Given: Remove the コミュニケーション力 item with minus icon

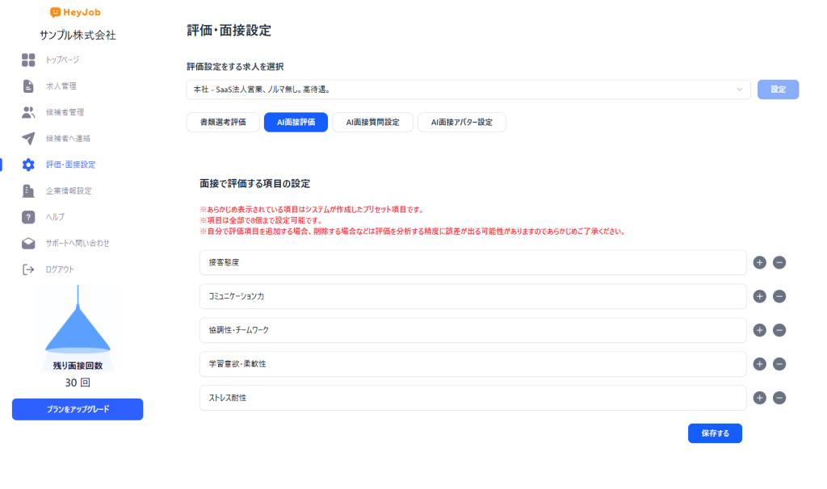Looking at the screenshot, I should click(x=779, y=296).
